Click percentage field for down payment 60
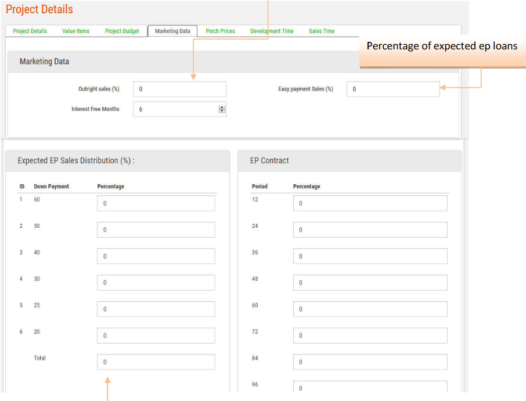Screen dimensions: 526x401 [x=156, y=203]
